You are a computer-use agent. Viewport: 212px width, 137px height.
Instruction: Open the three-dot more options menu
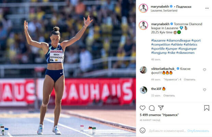(207, 9)
